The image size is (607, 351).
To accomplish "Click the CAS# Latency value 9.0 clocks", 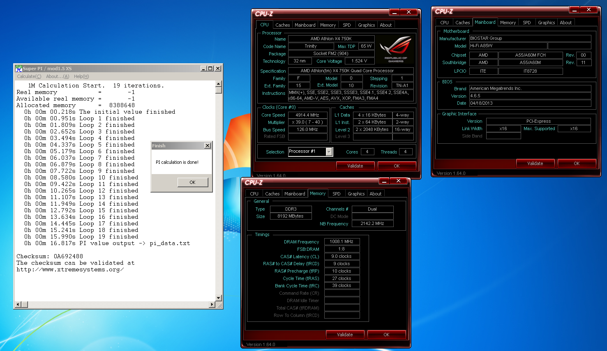I will (x=342, y=256).
